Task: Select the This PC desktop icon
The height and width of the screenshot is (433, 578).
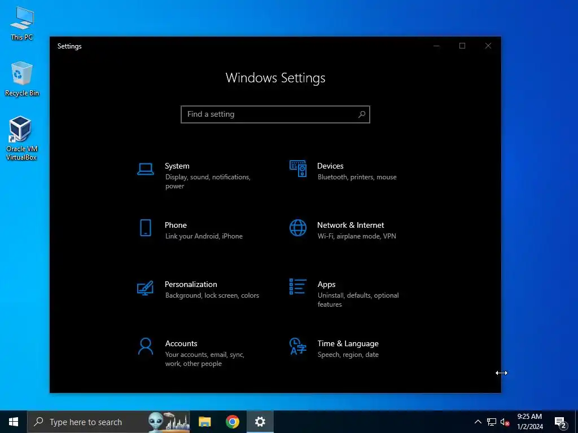Action: tap(22, 23)
